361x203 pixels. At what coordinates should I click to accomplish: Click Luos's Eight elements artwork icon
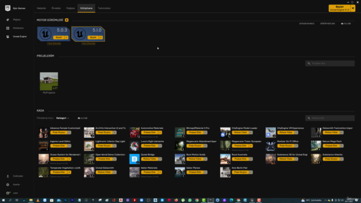pos(134,145)
